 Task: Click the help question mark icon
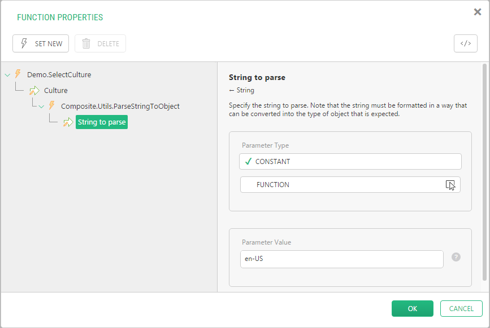click(456, 257)
